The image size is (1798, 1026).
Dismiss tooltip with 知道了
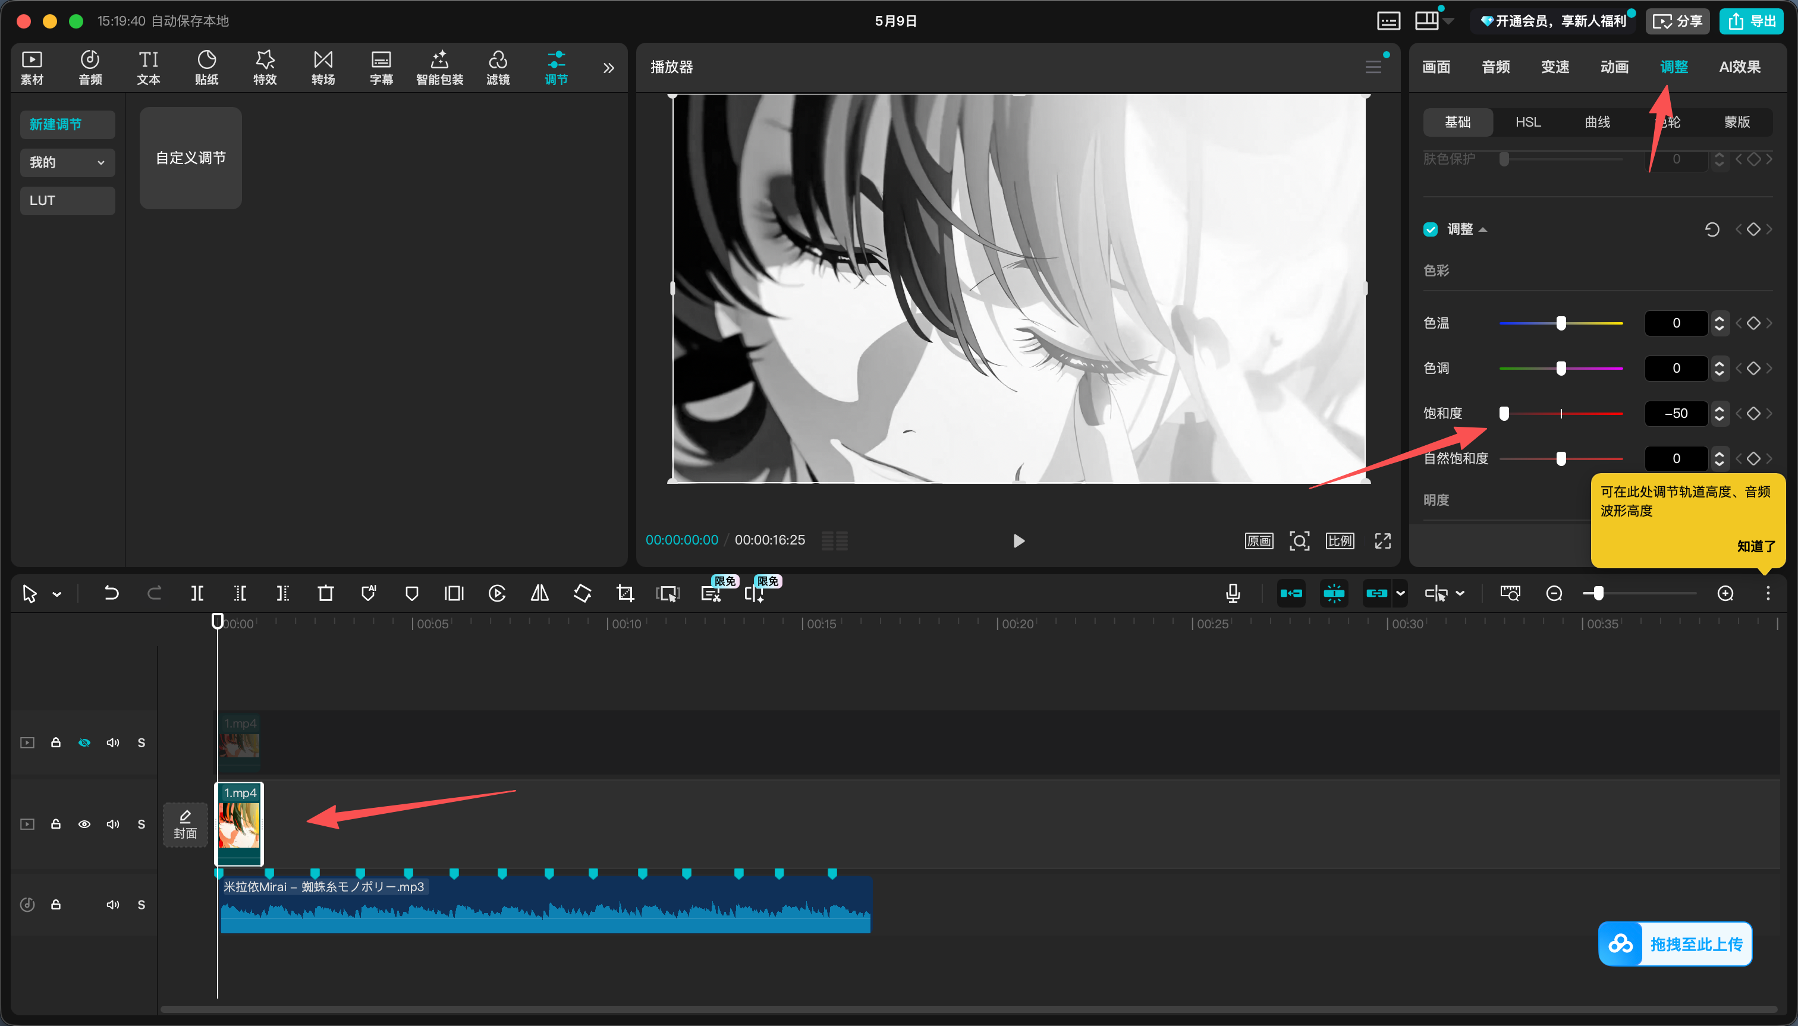(x=1756, y=546)
